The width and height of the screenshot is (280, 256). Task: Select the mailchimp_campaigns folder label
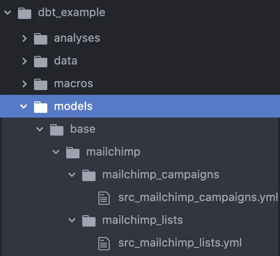(x=161, y=175)
